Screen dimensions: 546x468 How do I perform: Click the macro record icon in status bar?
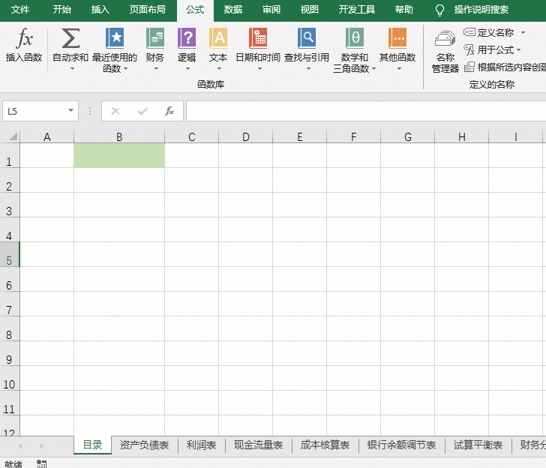tap(42, 463)
